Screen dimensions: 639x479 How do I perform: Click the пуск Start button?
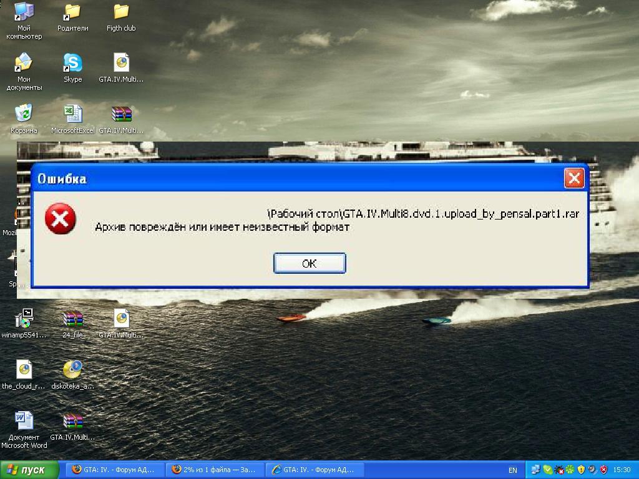tap(30, 470)
